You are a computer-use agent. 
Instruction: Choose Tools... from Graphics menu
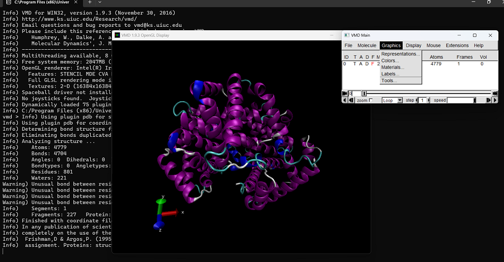click(x=400, y=80)
